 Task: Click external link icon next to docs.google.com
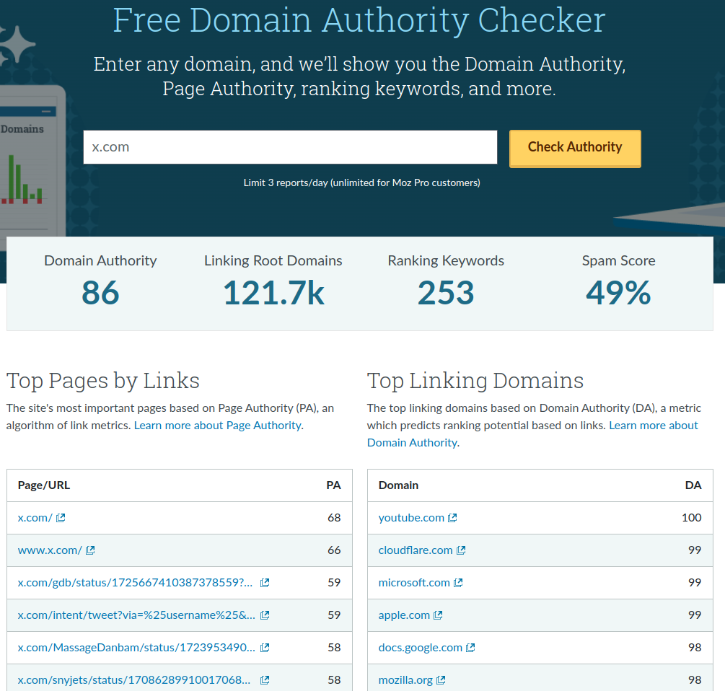[470, 648]
